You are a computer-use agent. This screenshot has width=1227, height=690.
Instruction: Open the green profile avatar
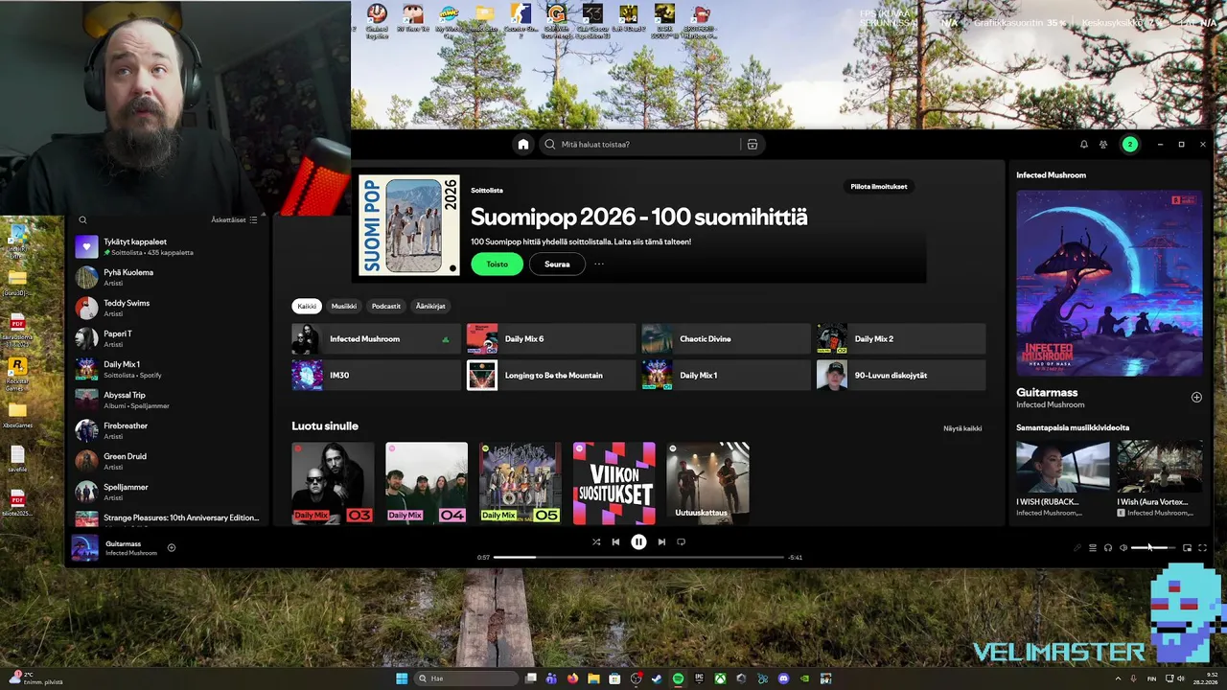click(1130, 145)
